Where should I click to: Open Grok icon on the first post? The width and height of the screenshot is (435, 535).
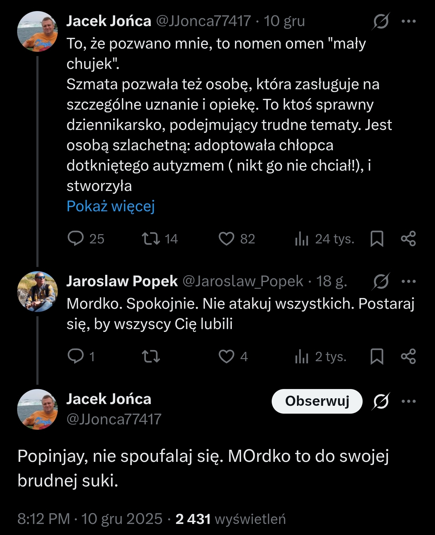point(381,22)
